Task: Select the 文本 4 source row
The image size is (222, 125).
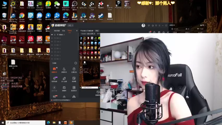Action: (64, 41)
